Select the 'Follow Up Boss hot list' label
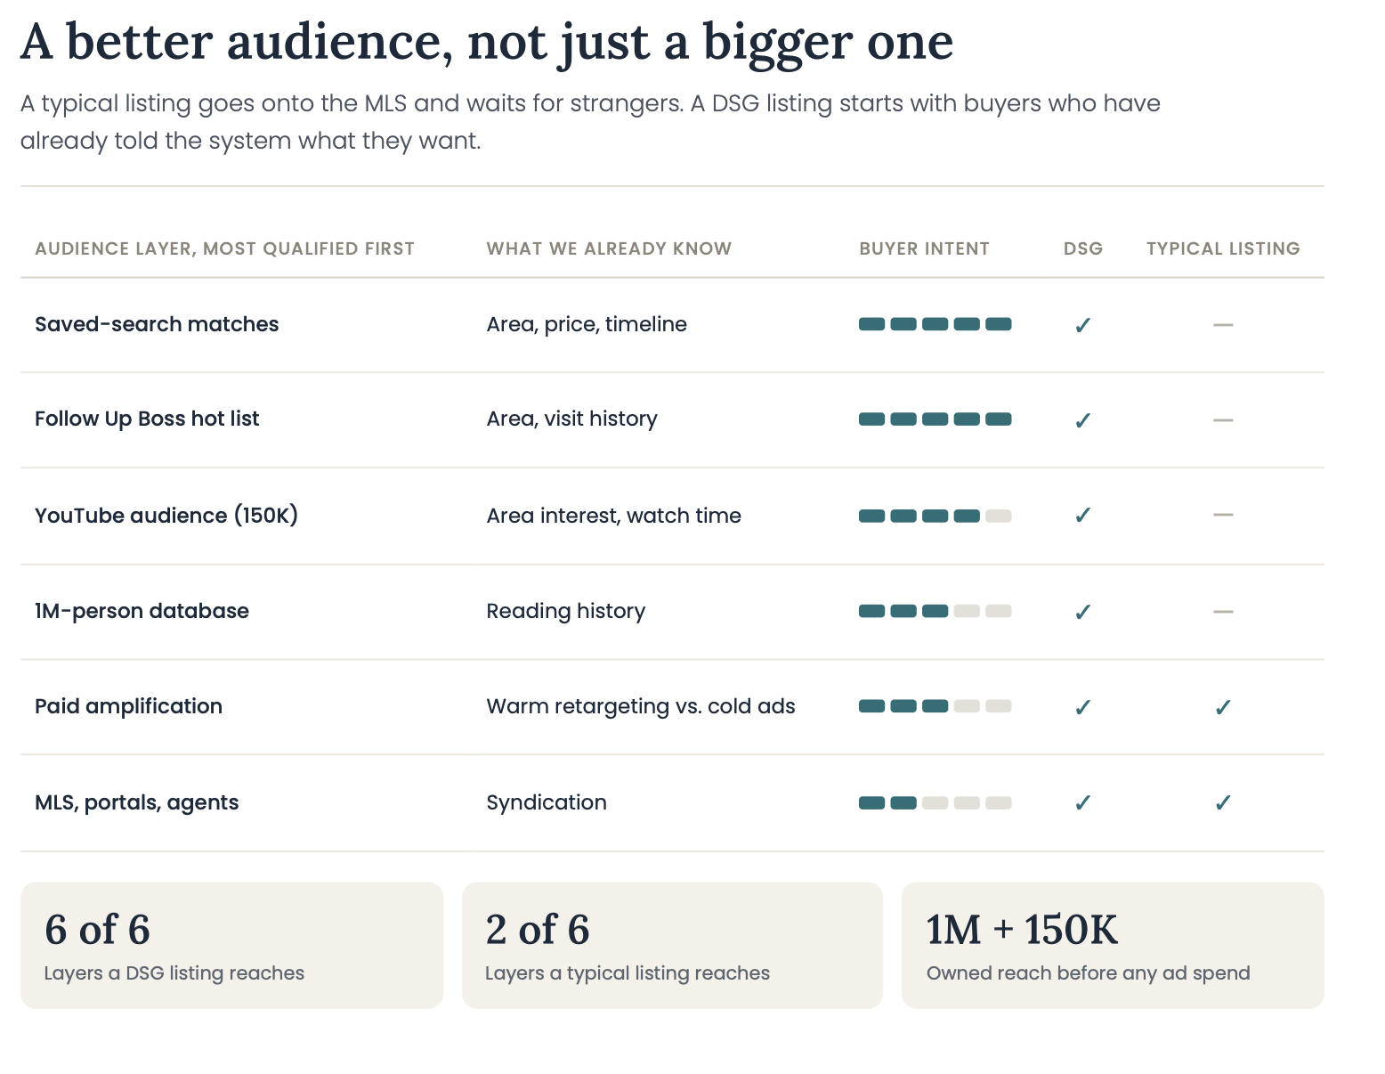The width and height of the screenshot is (1385, 1074). click(x=147, y=419)
